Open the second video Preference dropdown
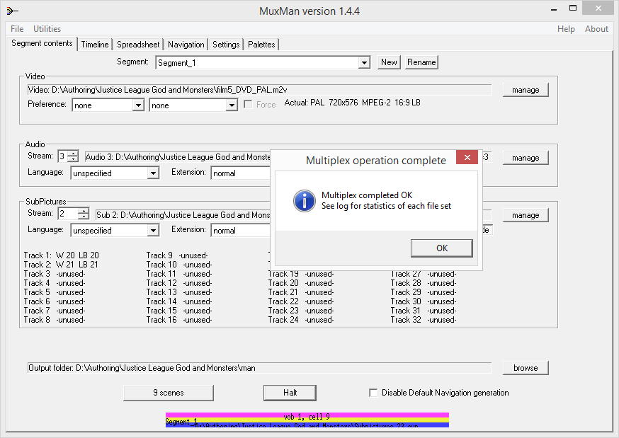Image resolution: width=619 pixels, height=438 pixels. tap(232, 105)
